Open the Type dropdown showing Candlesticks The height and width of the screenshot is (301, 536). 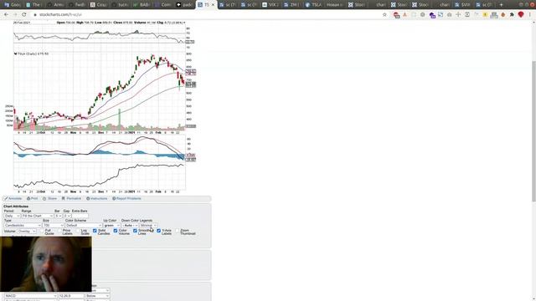click(23, 225)
